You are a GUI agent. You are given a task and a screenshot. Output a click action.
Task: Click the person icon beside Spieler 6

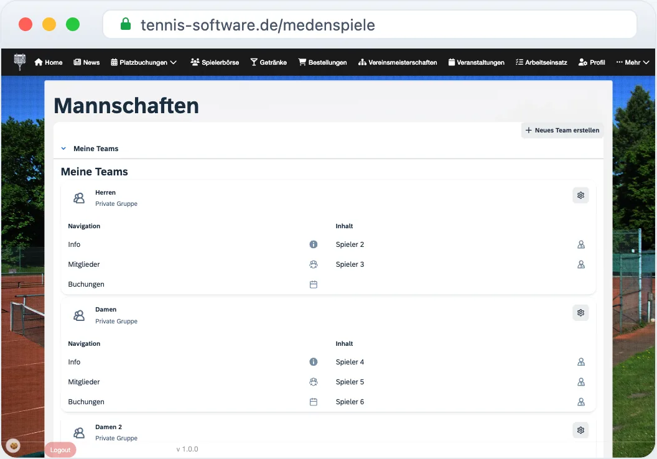(x=581, y=402)
